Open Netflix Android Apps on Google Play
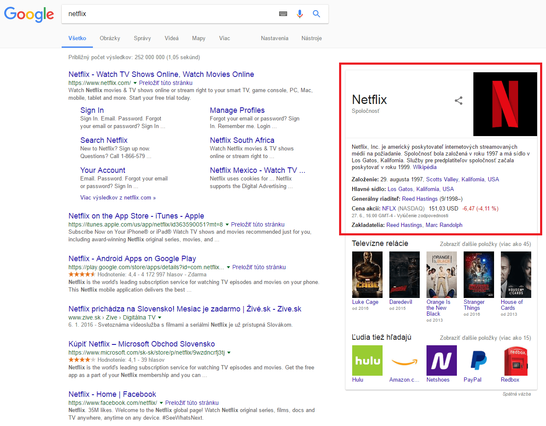This screenshot has height=426, width=546. click(132, 259)
